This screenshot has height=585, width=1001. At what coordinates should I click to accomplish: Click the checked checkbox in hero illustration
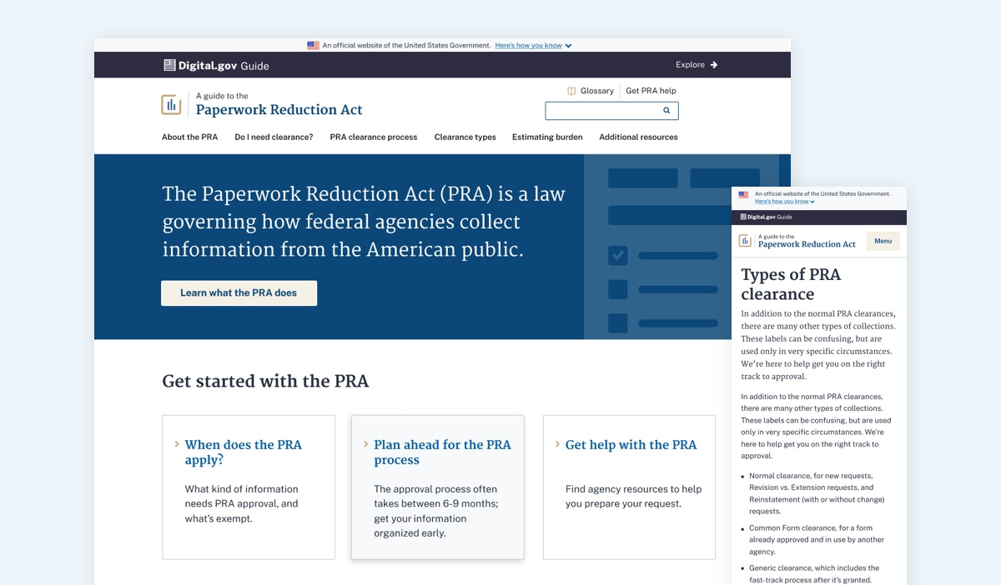coord(618,255)
